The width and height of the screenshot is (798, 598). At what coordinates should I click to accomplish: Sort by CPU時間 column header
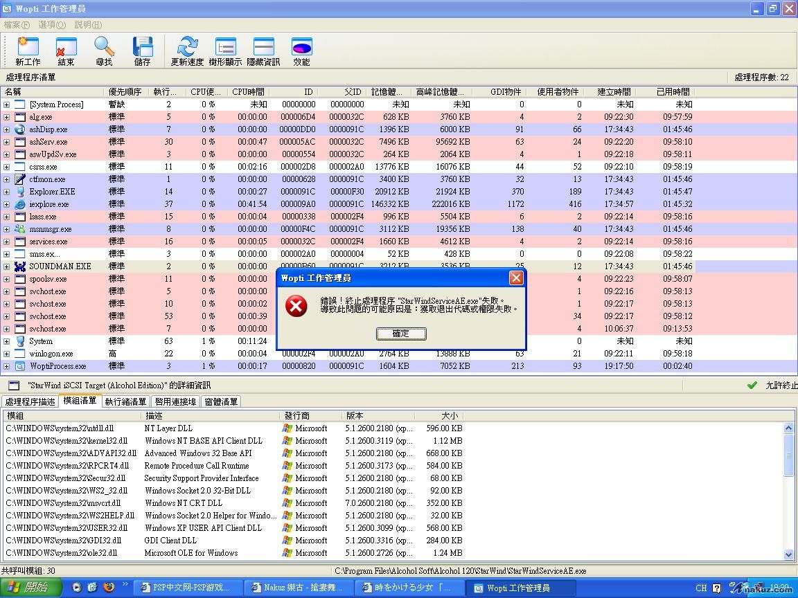click(x=248, y=92)
